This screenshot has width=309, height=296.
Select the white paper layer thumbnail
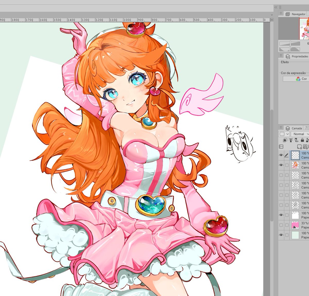coord(295,215)
